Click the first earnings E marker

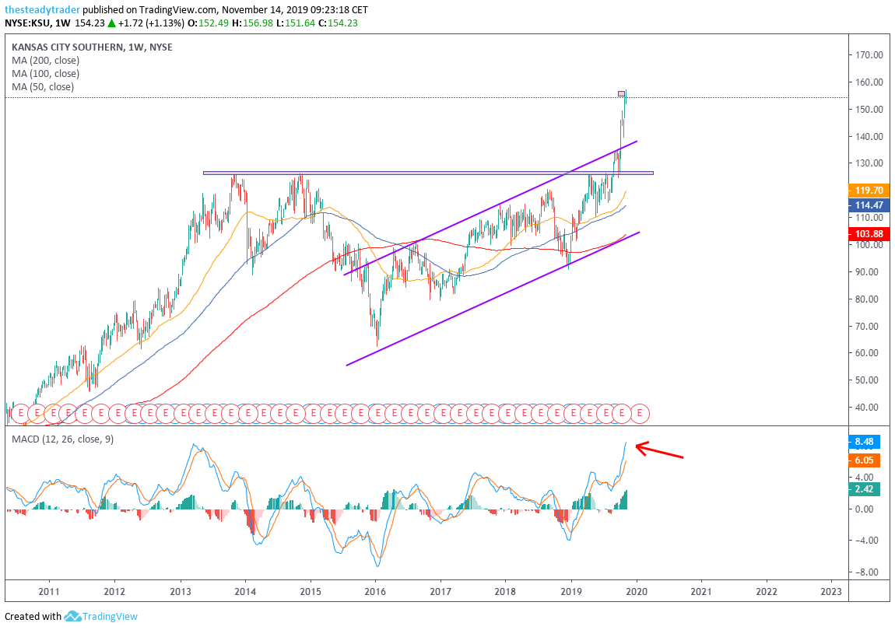click(x=20, y=412)
